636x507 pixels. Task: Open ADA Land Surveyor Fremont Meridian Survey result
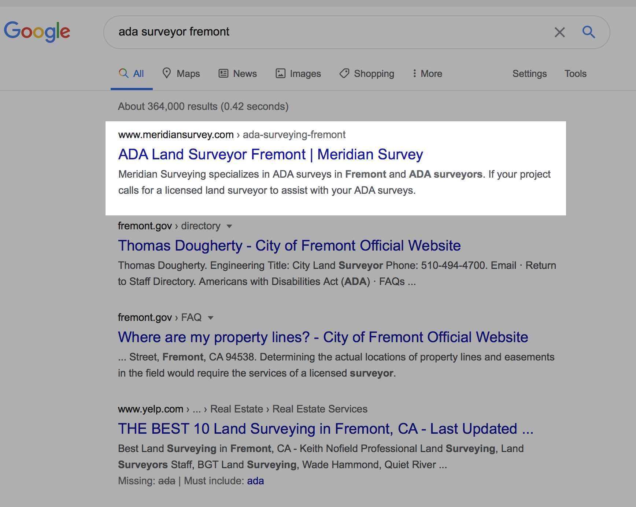coord(270,155)
